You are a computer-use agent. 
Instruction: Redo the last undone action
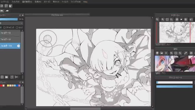7,11
